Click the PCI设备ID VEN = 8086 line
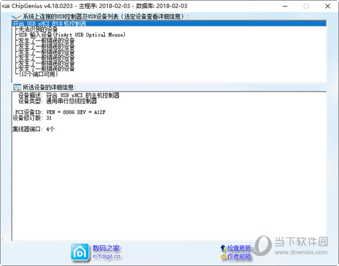The height and width of the screenshot is (266, 339). point(60,112)
